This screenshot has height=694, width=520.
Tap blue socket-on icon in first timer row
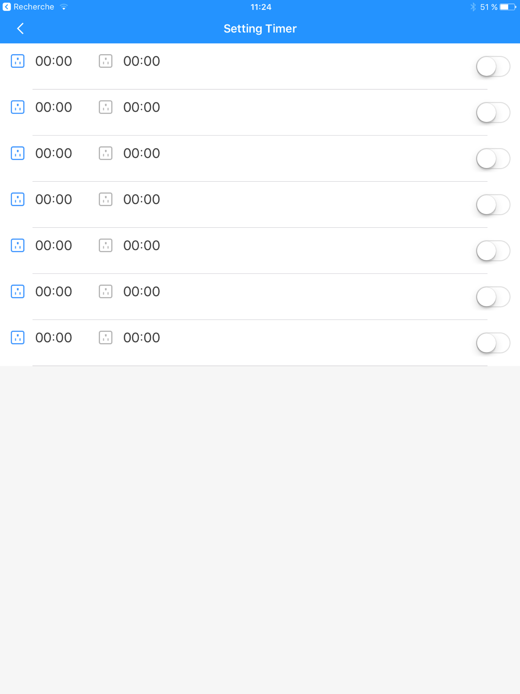(18, 61)
